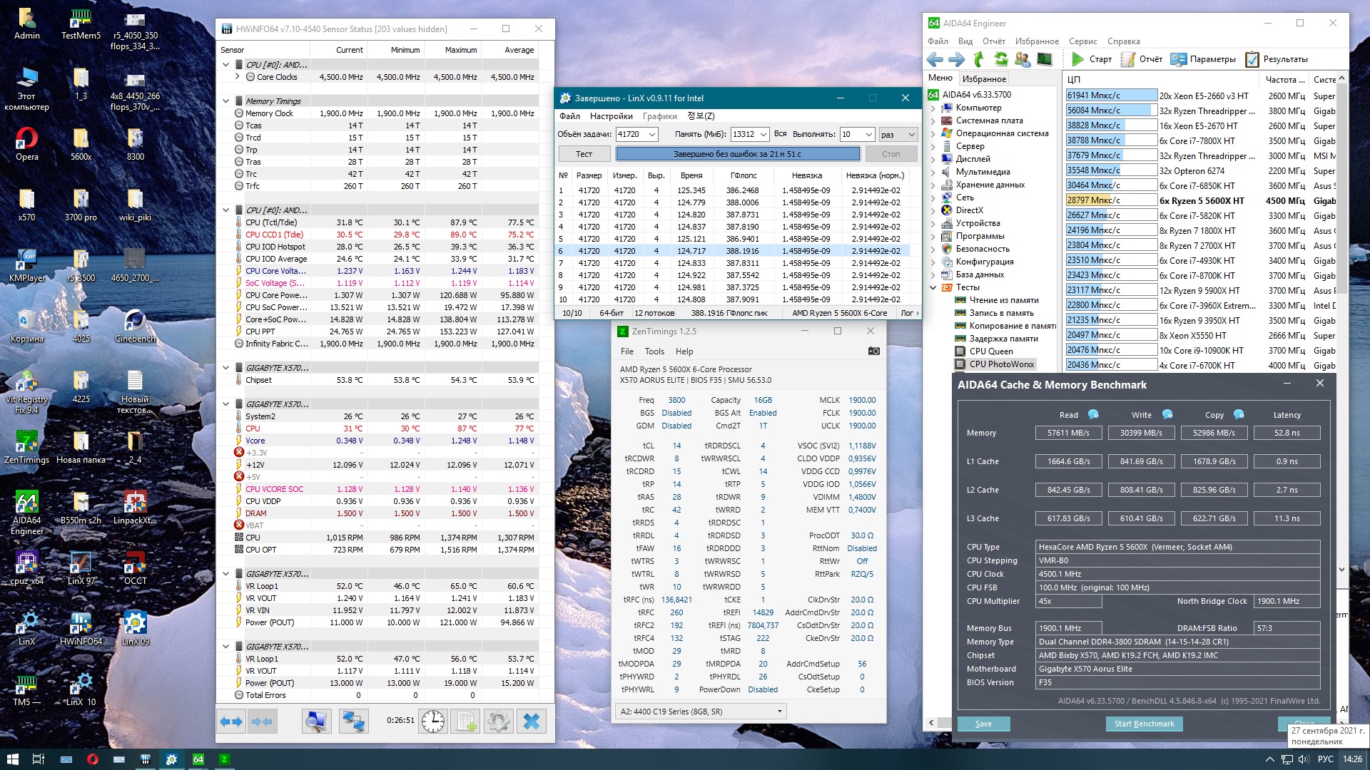Click the LinX completed progress bar
This screenshot has height=770, width=1370.
(737, 154)
